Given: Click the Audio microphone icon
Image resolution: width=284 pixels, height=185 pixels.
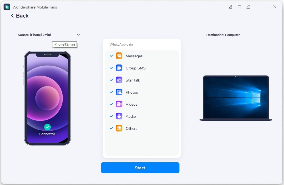Looking at the screenshot, I should pyautogui.click(x=119, y=116).
